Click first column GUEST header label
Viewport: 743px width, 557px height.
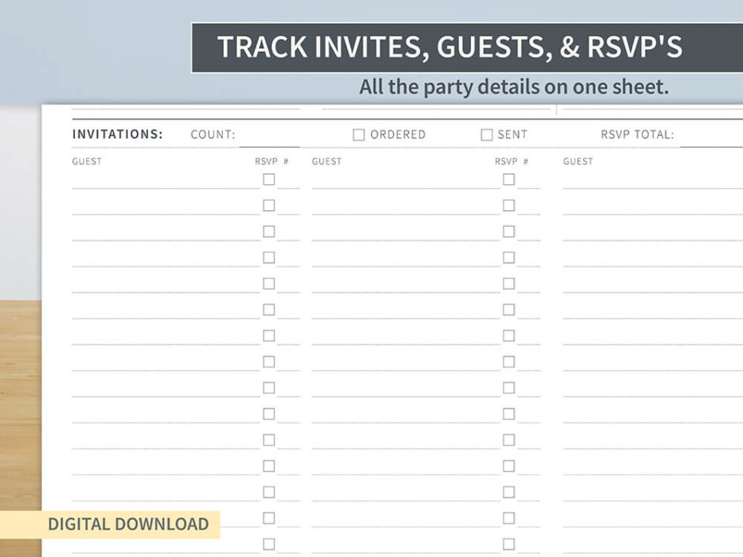[87, 161]
